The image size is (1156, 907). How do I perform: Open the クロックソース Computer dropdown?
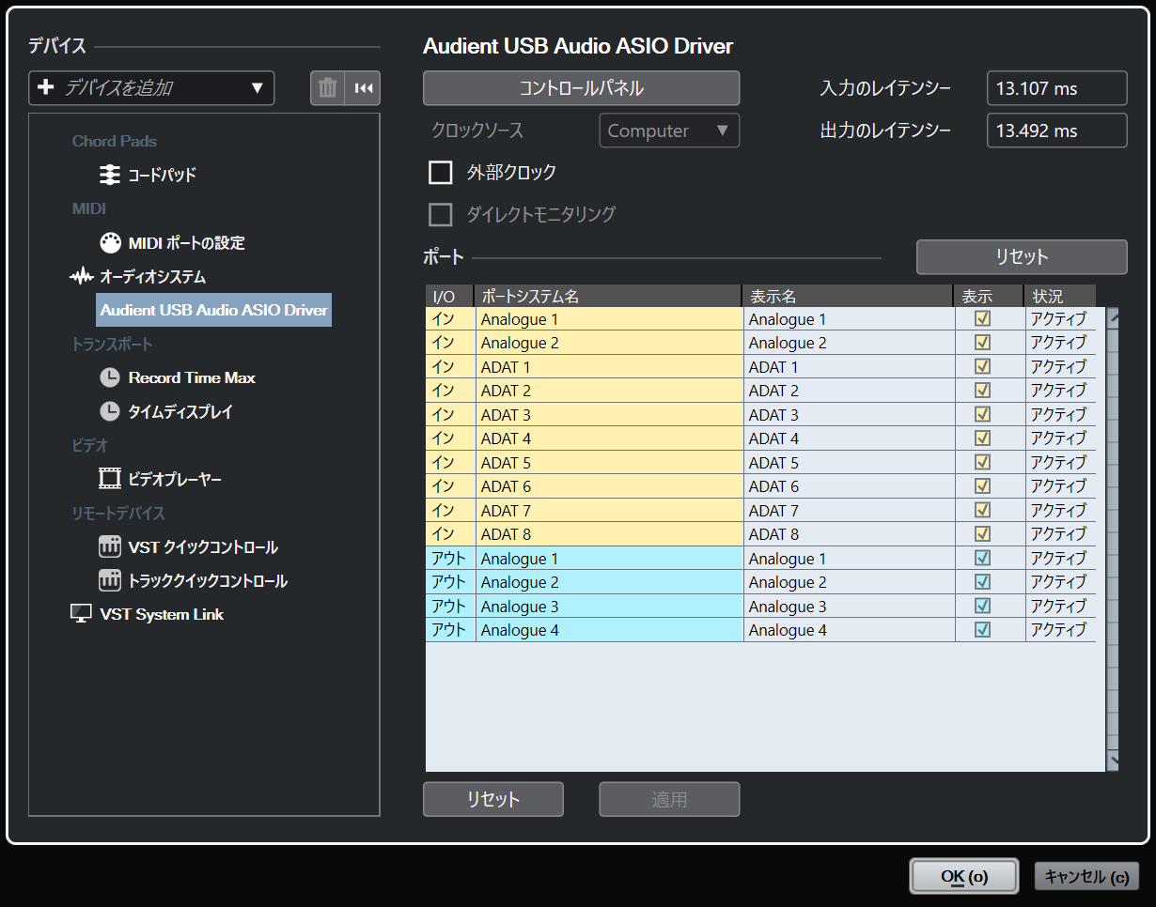coord(669,131)
